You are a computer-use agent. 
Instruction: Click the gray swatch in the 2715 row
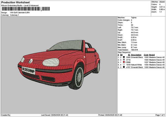coord(124,60)
